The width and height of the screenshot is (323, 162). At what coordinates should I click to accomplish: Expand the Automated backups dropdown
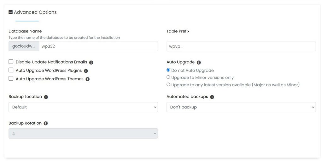(241, 107)
